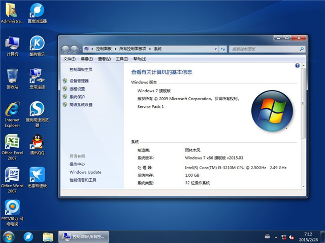
Task: Click the scrollbar up arrow
Action: pos(304,65)
